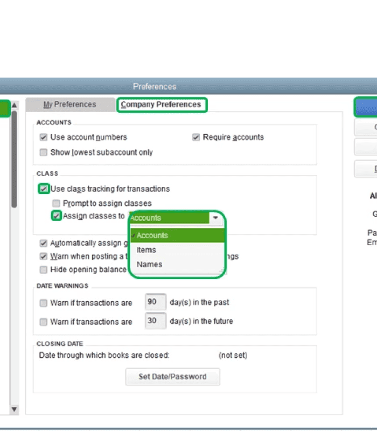The width and height of the screenshot is (377, 431).
Task: Click the scroll up arrow of the left list
Action: point(15,105)
